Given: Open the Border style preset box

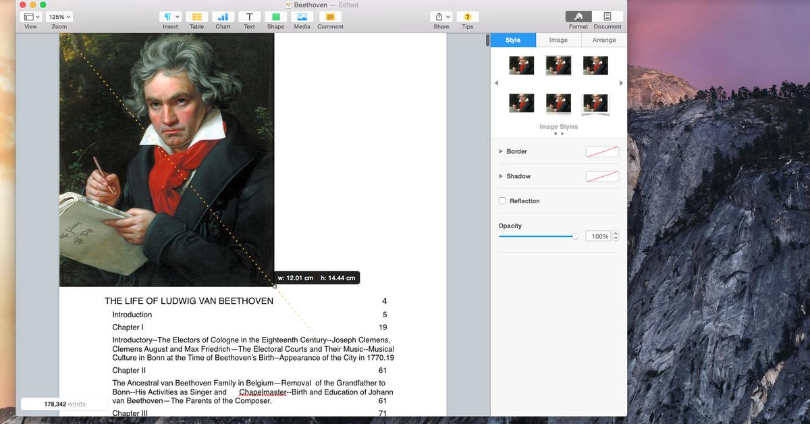Looking at the screenshot, I should 602,152.
